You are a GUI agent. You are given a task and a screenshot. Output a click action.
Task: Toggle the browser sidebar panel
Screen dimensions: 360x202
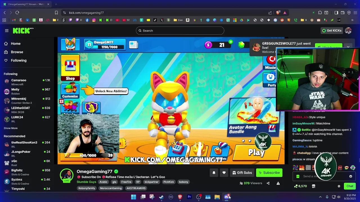click(336, 13)
